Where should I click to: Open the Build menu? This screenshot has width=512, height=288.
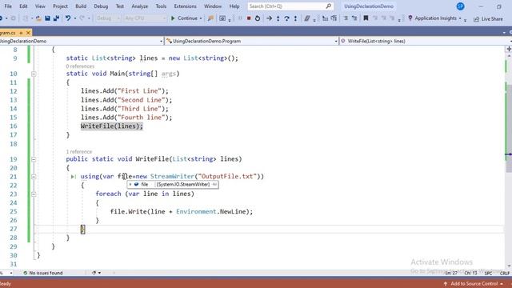(81, 6)
